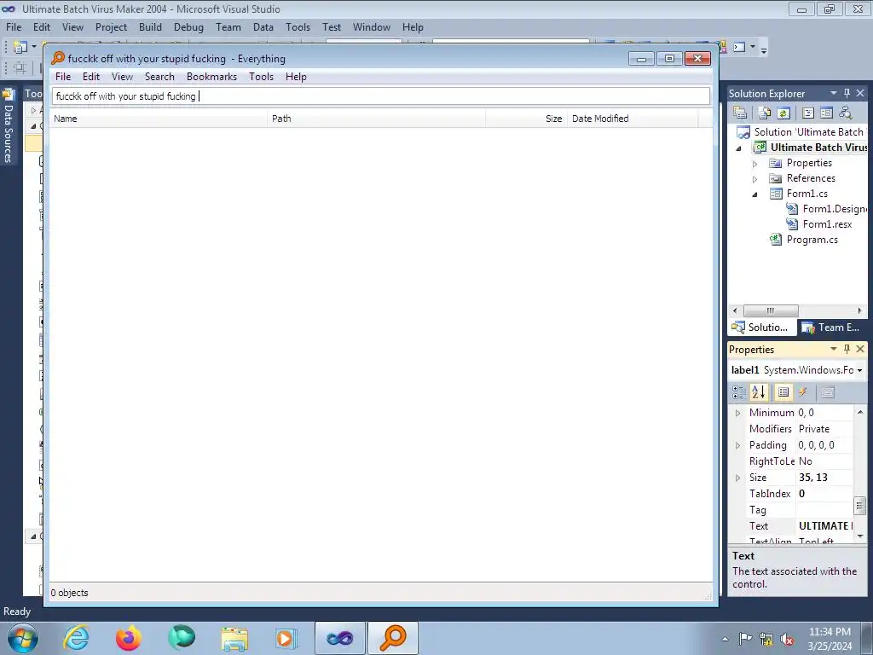This screenshot has width=873, height=655.
Task: Switch to Team Explorer tab
Action: tap(830, 327)
